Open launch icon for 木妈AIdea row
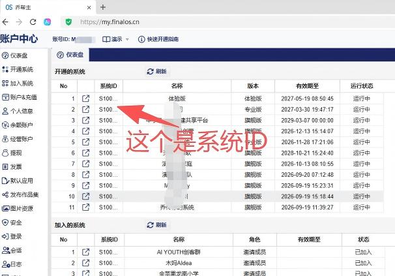Image resolution: width=395 pixels, height=276 pixels. point(85,263)
